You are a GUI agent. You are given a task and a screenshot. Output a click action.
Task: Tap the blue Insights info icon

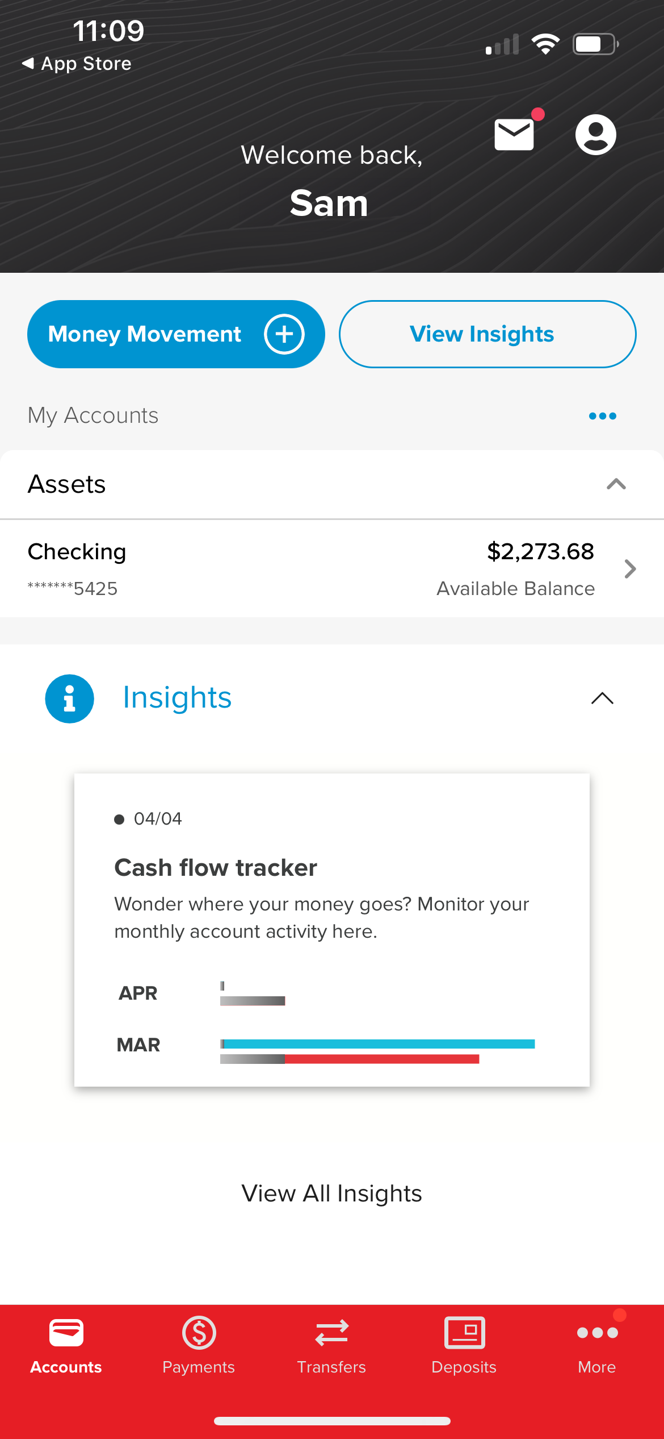[x=70, y=698]
